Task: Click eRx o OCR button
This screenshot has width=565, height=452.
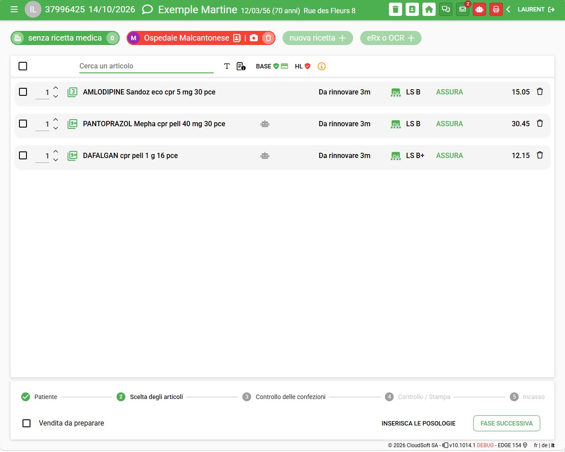Action: tap(391, 38)
